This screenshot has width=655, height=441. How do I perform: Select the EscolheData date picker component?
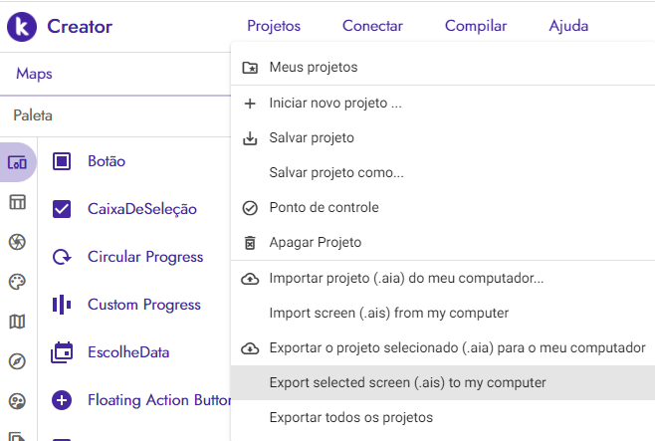[127, 352]
